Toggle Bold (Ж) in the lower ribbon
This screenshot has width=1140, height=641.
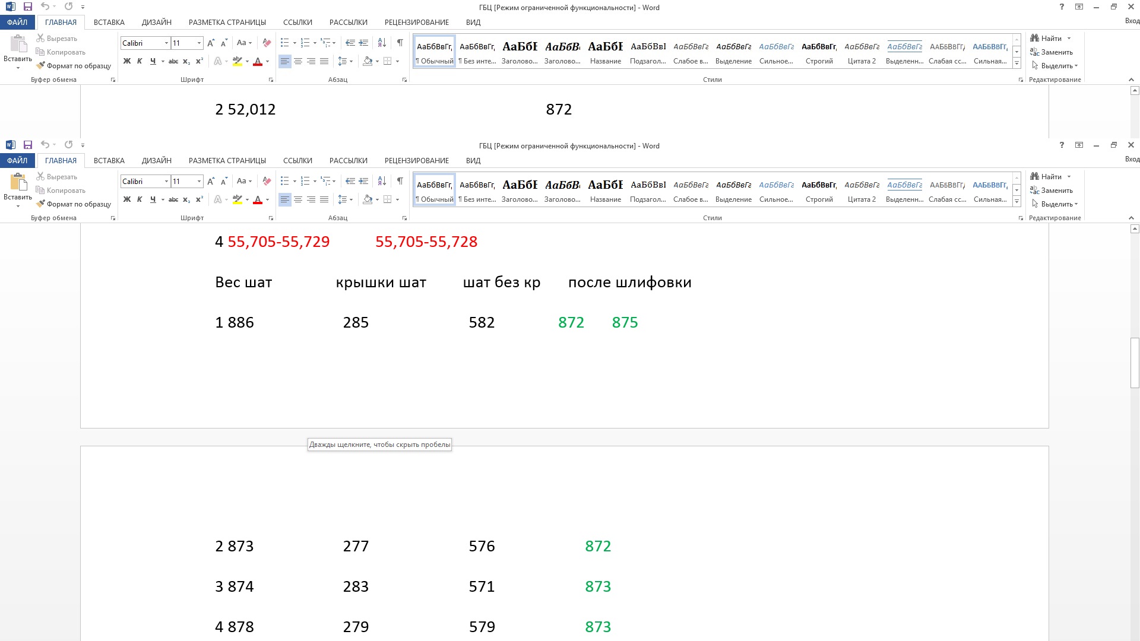126,199
